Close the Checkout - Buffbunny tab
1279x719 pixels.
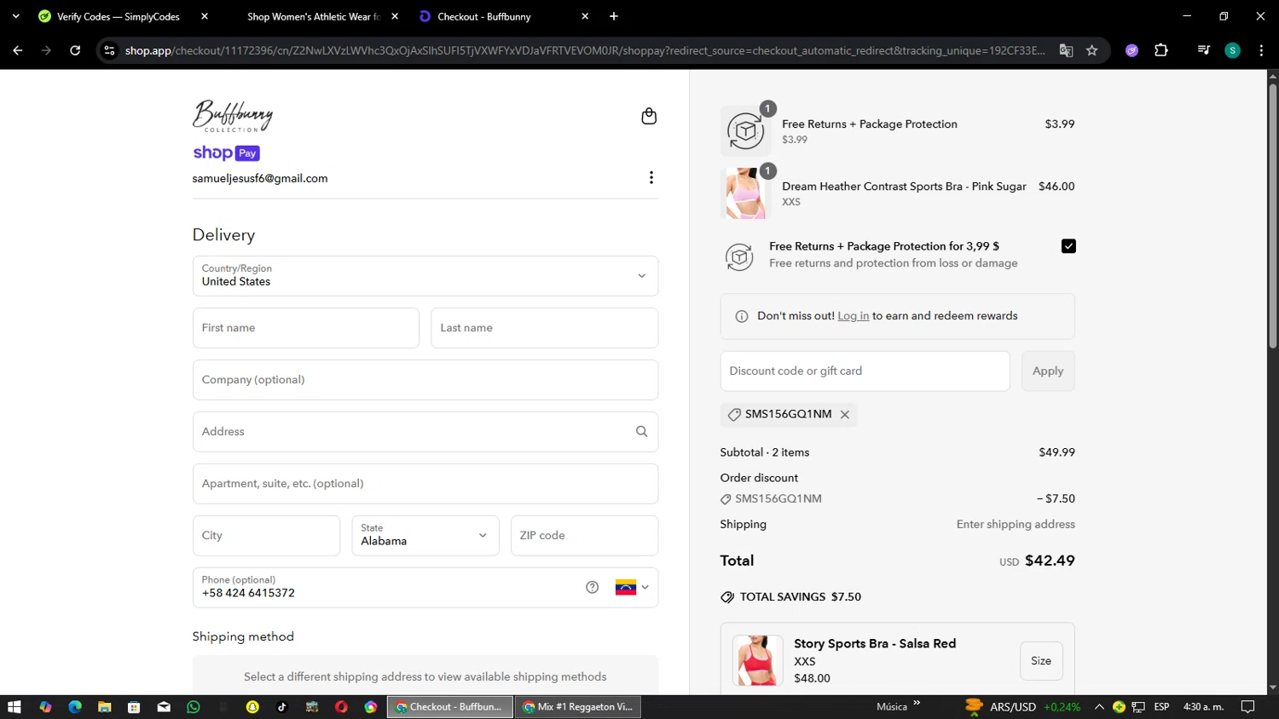pyautogui.click(x=585, y=16)
